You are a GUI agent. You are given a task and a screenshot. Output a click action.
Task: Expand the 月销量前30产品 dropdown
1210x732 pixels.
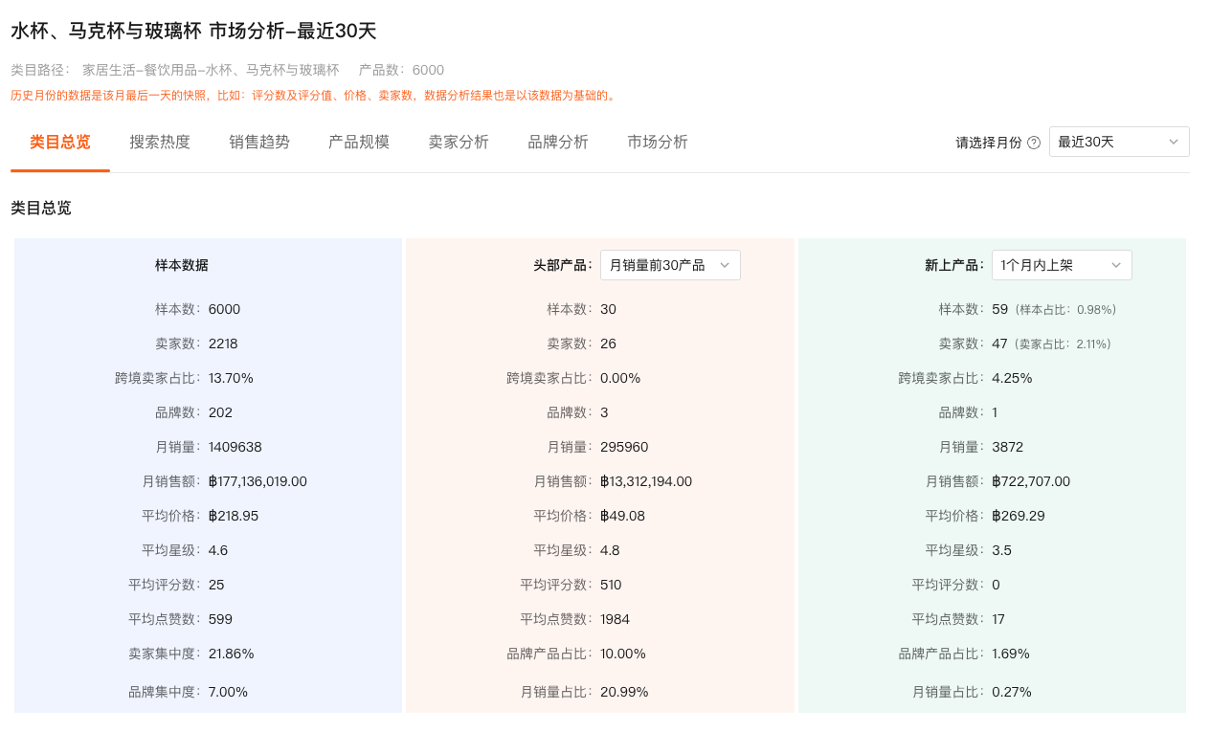pos(669,265)
